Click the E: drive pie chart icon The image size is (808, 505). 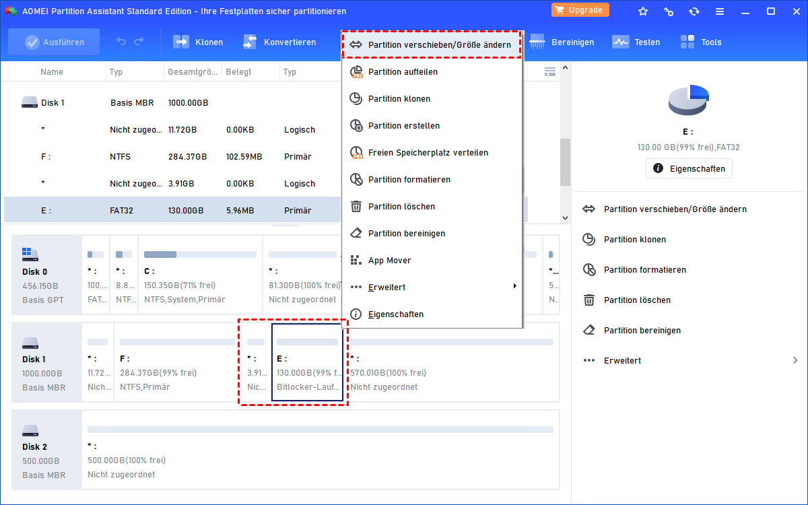[689, 100]
